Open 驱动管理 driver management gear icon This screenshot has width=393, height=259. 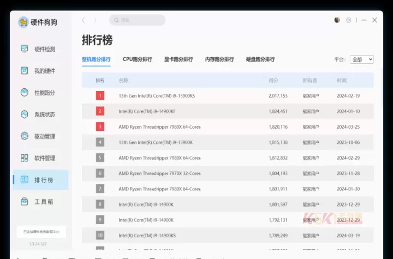point(25,136)
